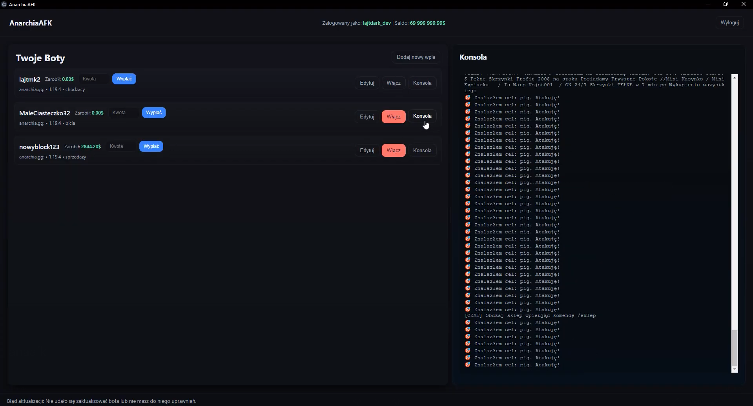
Task: Click the Kwota amount field for nowyblock123
Action: point(121,146)
